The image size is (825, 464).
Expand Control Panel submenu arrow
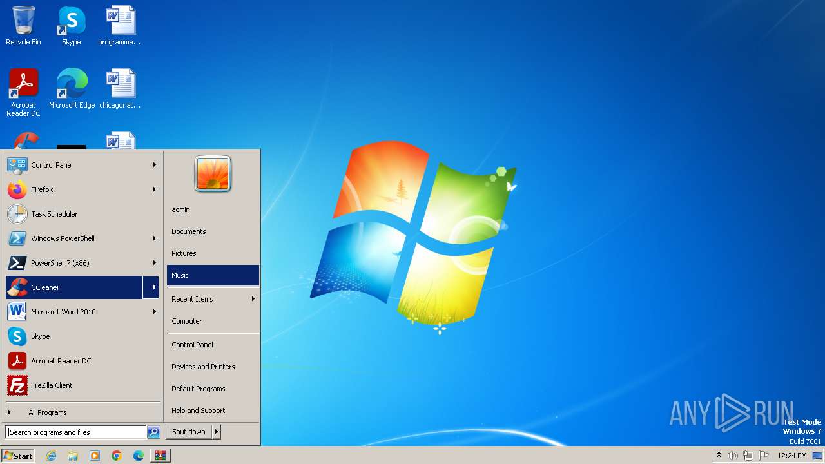click(x=155, y=165)
